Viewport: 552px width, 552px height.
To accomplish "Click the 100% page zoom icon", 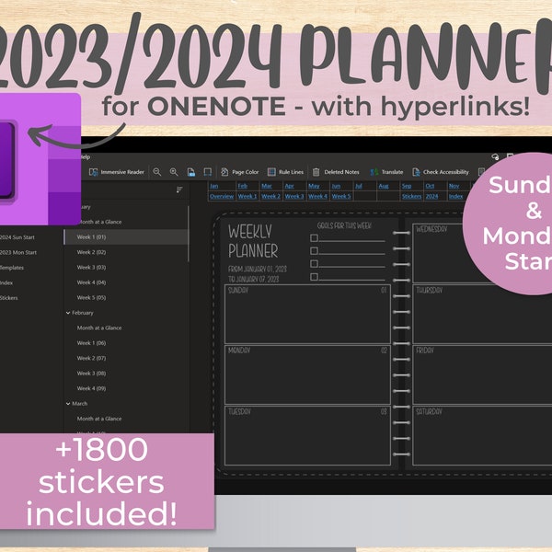I will (190, 172).
